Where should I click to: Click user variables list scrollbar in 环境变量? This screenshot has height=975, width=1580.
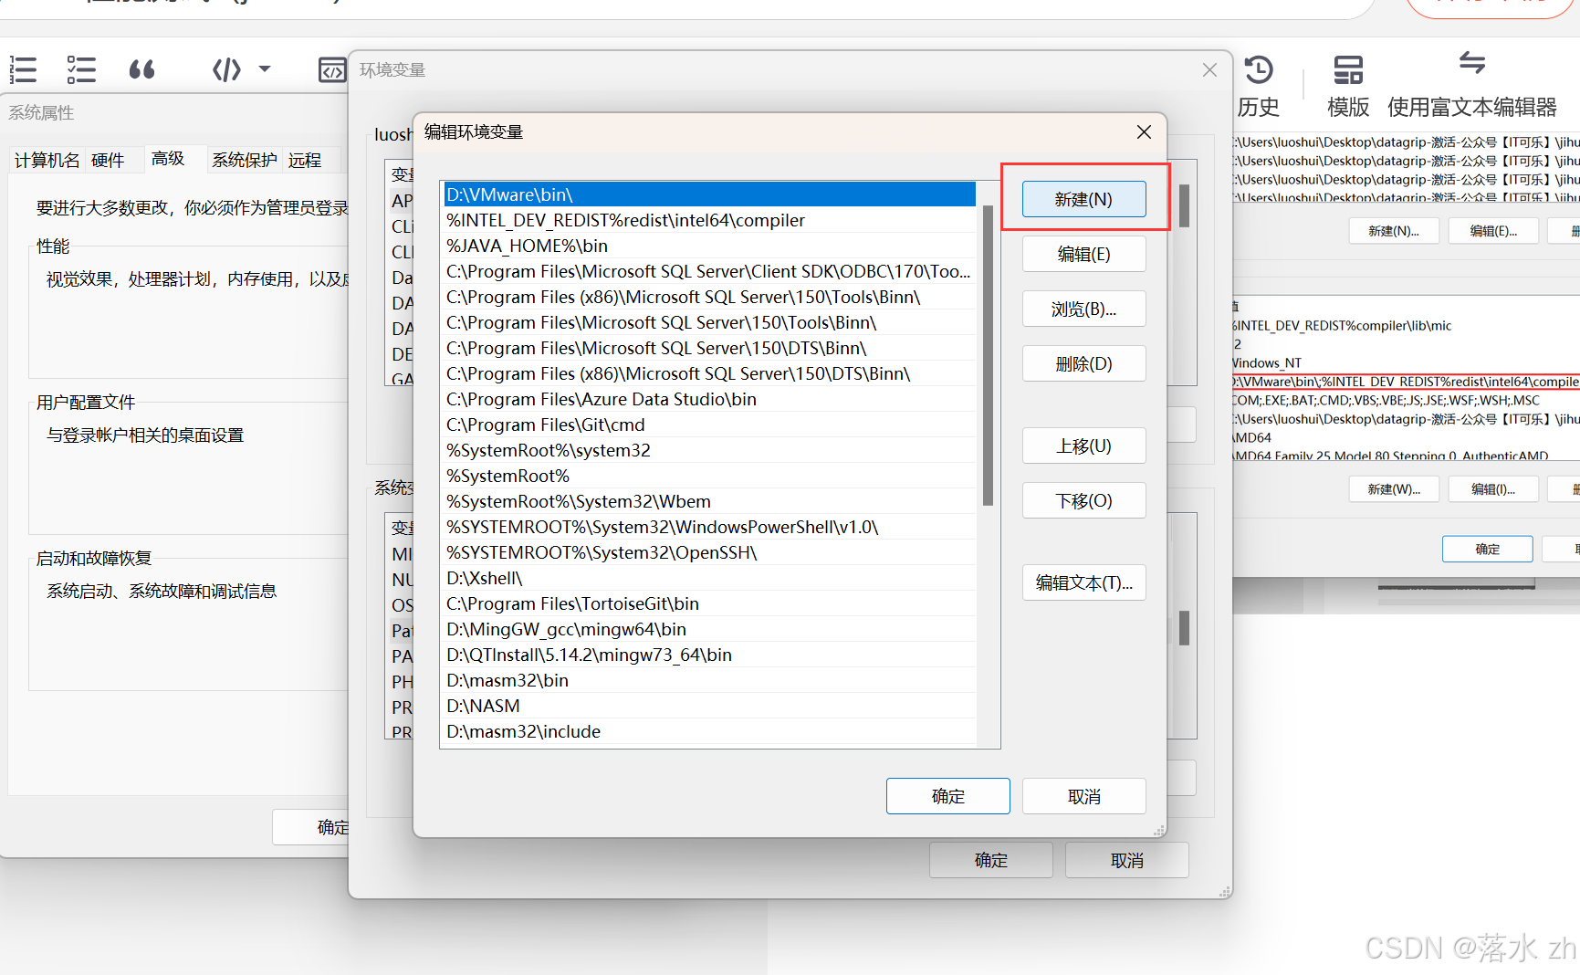(1184, 206)
